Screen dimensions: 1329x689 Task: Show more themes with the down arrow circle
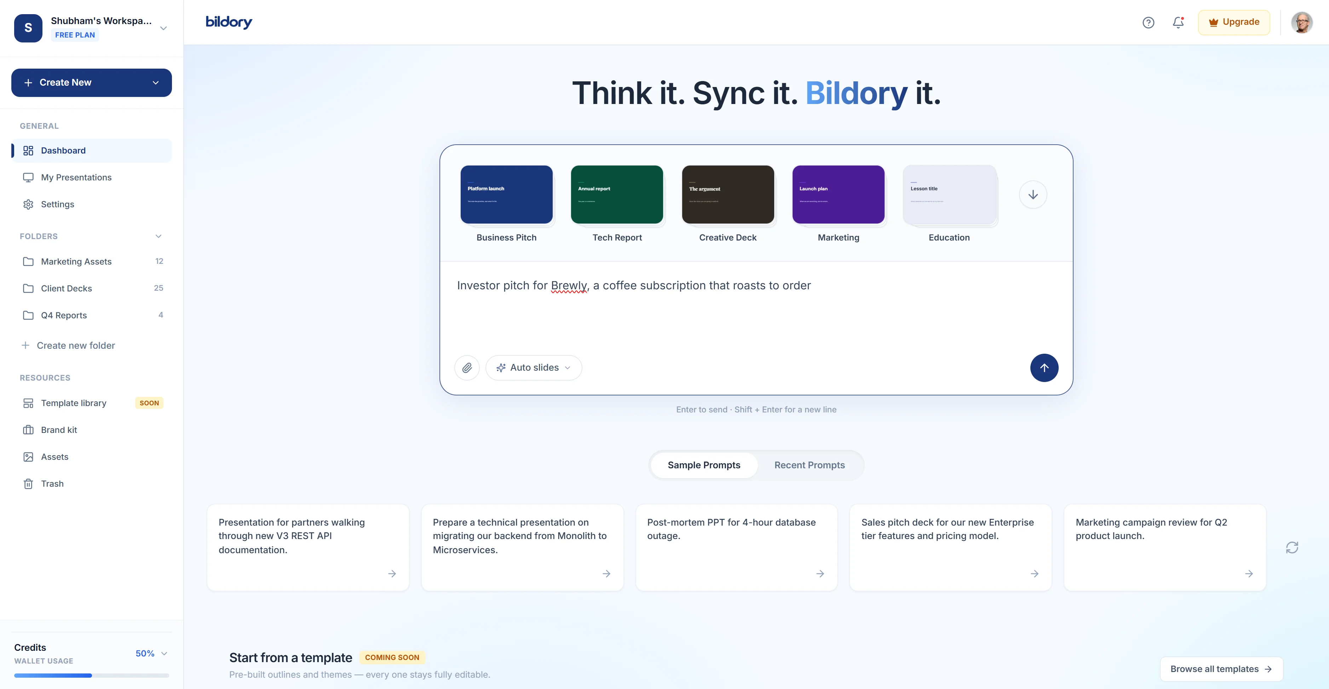(x=1033, y=195)
